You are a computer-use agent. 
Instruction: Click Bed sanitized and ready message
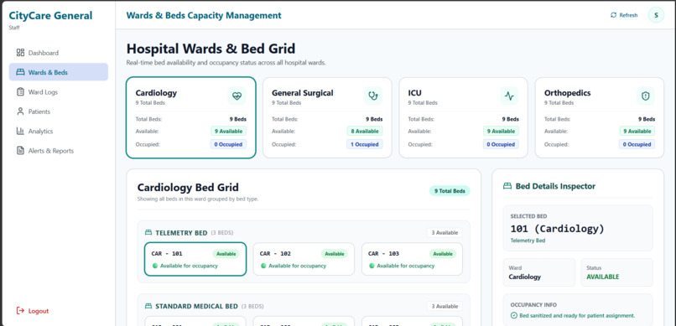[x=577, y=316]
